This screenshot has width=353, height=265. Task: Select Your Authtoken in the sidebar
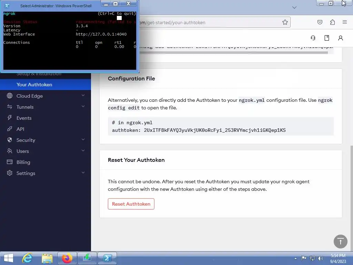pyautogui.click(x=46, y=85)
